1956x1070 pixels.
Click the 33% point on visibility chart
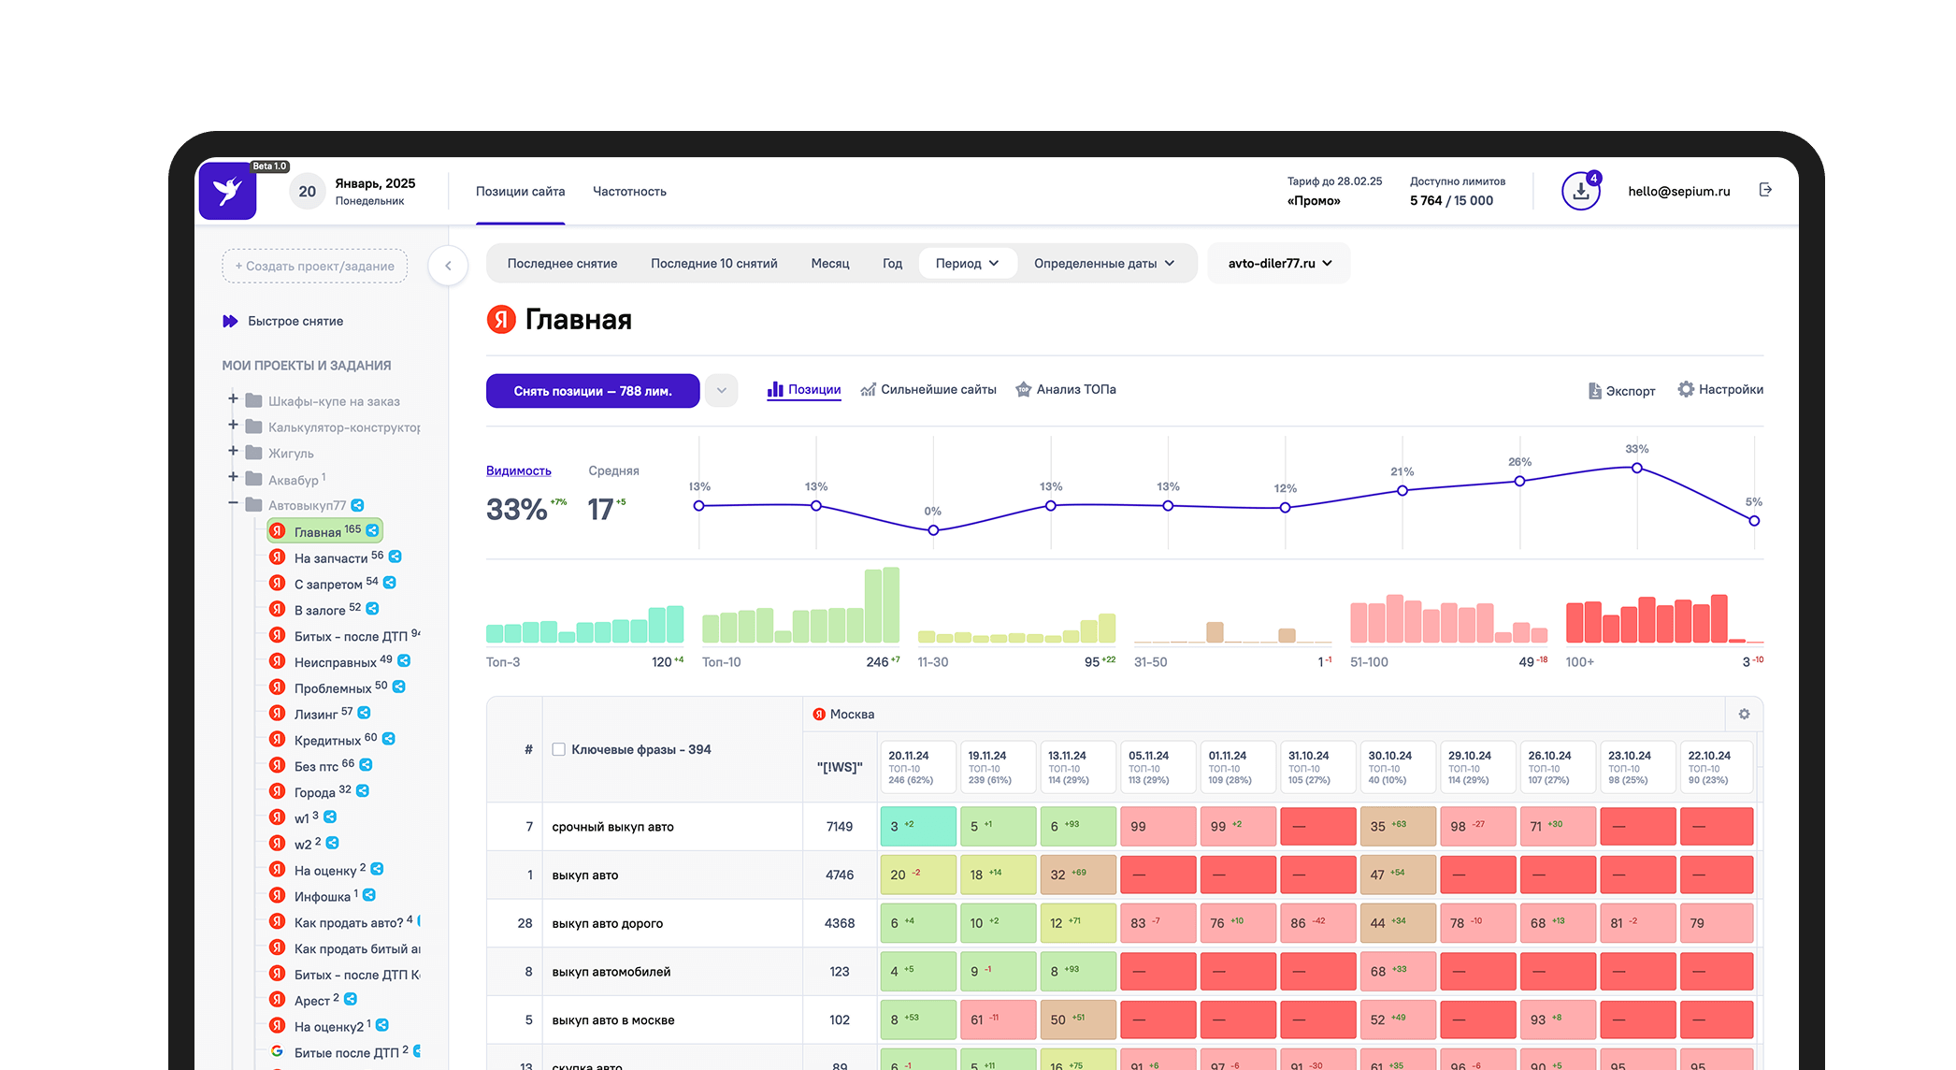tap(1637, 468)
